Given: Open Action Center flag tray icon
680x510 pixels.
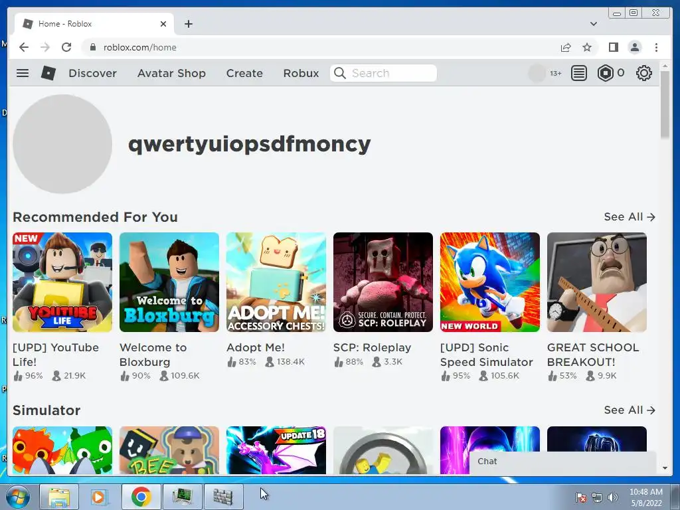Looking at the screenshot, I should [x=581, y=498].
